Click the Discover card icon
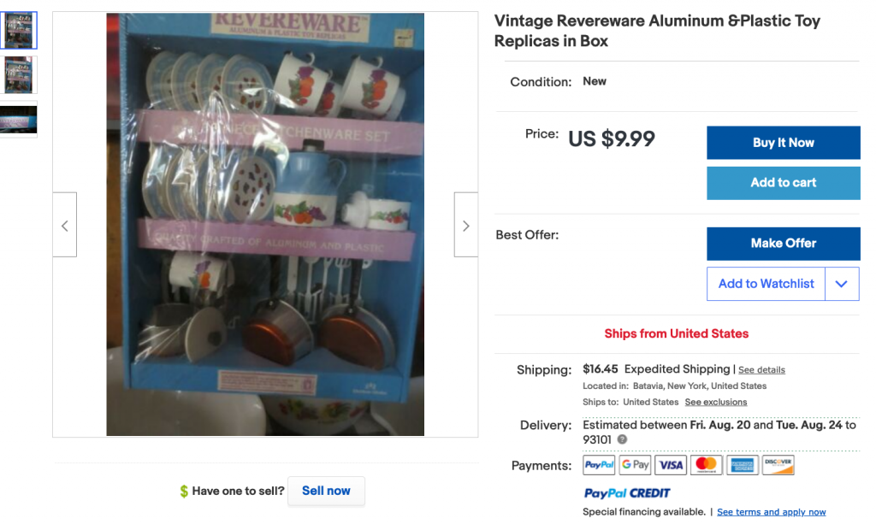This screenshot has height=524, width=876. pos(778,465)
